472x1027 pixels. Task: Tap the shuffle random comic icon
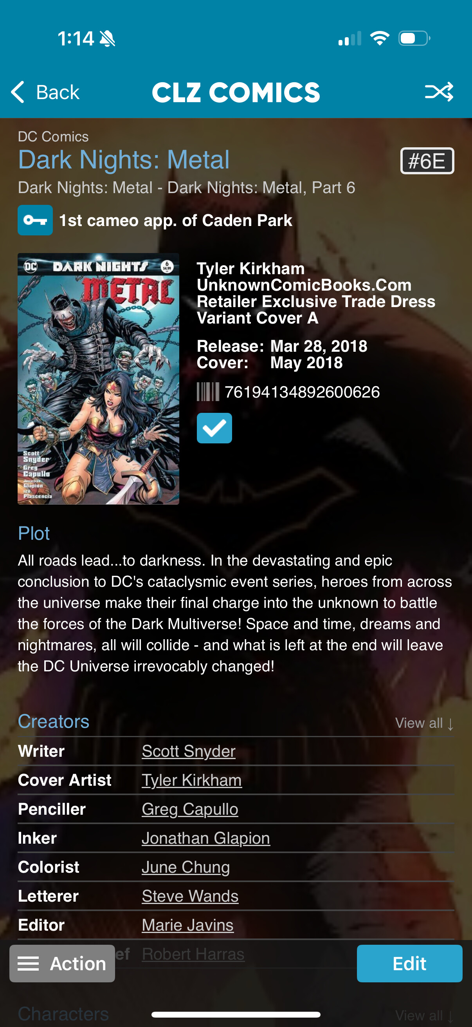[439, 92]
